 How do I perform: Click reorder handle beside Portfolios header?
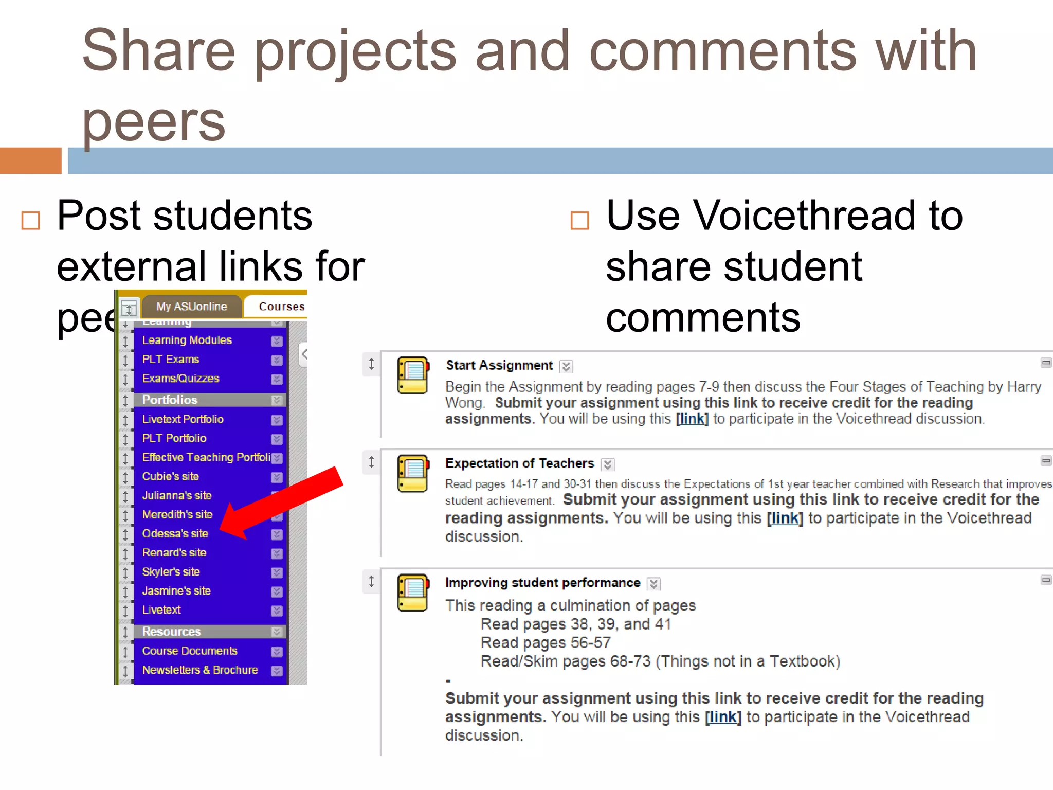125,400
